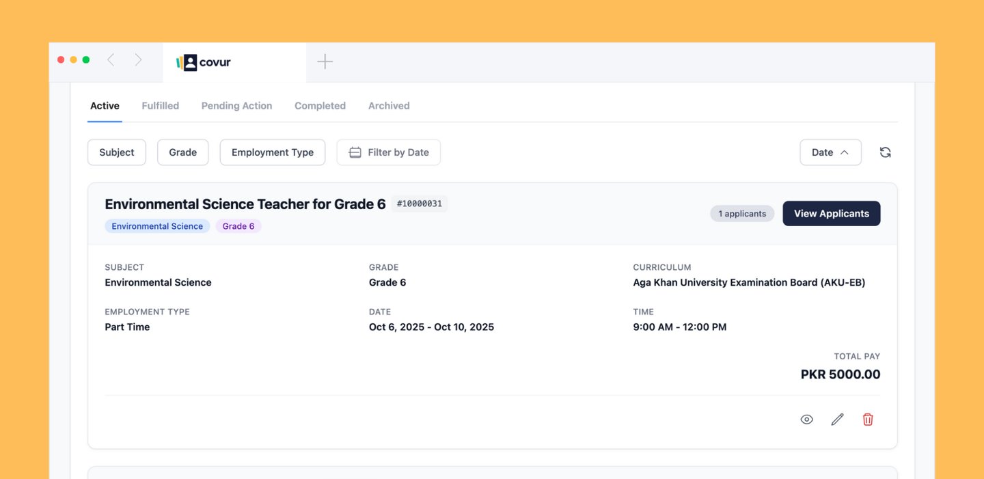Switch to the Fulfilled tab
The height and width of the screenshot is (479, 984).
coord(161,106)
